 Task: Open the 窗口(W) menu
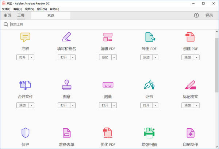(x=42, y=9)
